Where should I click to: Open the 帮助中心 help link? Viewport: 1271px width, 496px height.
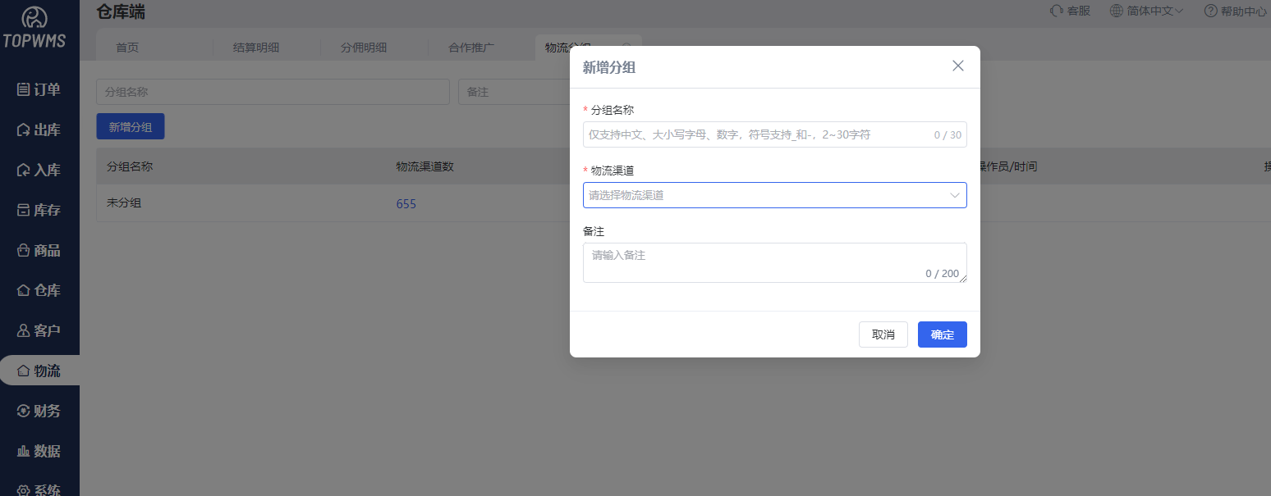click(1235, 11)
